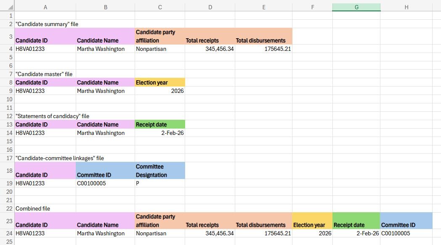Select column D header
This screenshot has height=245, width=441.
pos(210,7)
